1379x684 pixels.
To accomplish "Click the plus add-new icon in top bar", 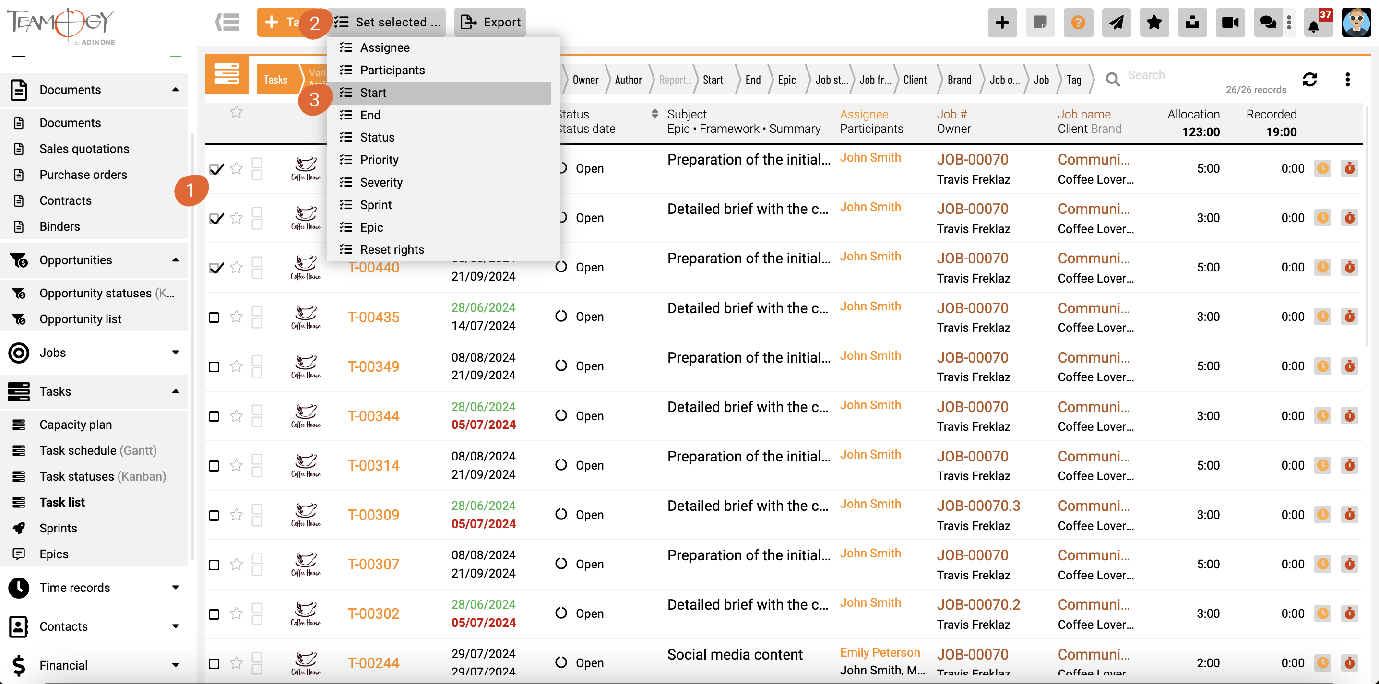I will pos(1002,22).
